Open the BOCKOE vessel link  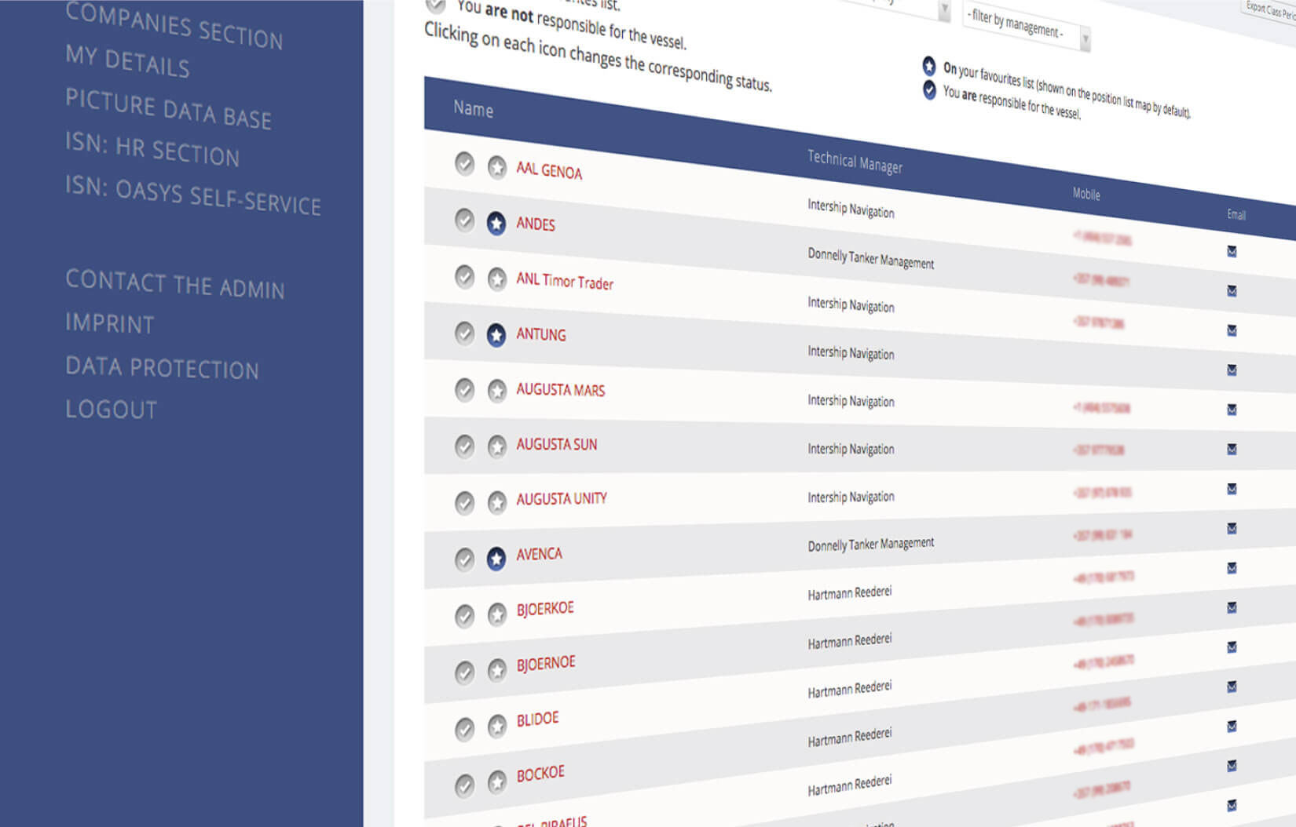[540, 774]
